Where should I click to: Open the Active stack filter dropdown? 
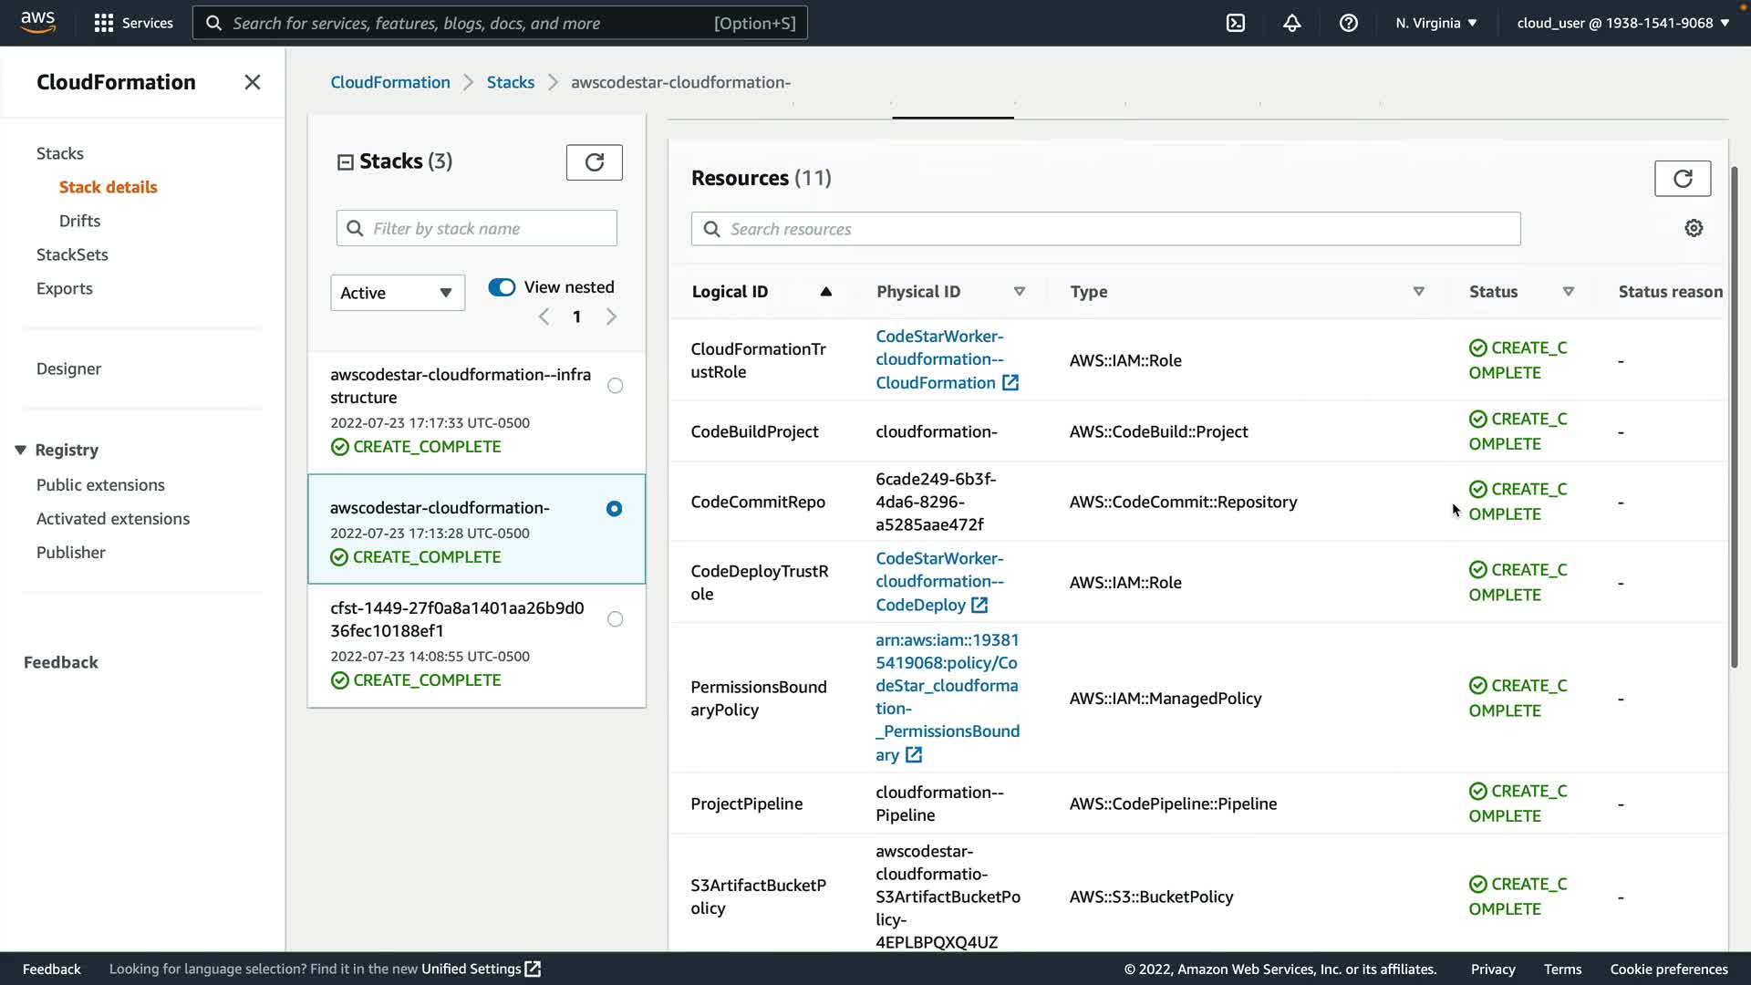(397, 293)
